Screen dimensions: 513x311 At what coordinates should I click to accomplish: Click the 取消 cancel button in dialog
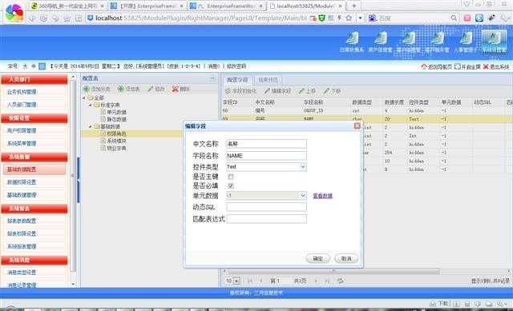point(346,258)
